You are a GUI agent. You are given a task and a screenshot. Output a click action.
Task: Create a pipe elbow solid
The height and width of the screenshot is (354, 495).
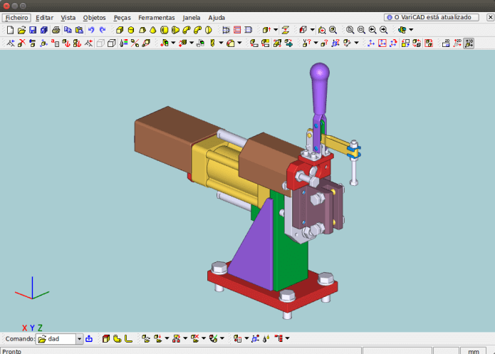pyautogui.click(x=187, y=30)
